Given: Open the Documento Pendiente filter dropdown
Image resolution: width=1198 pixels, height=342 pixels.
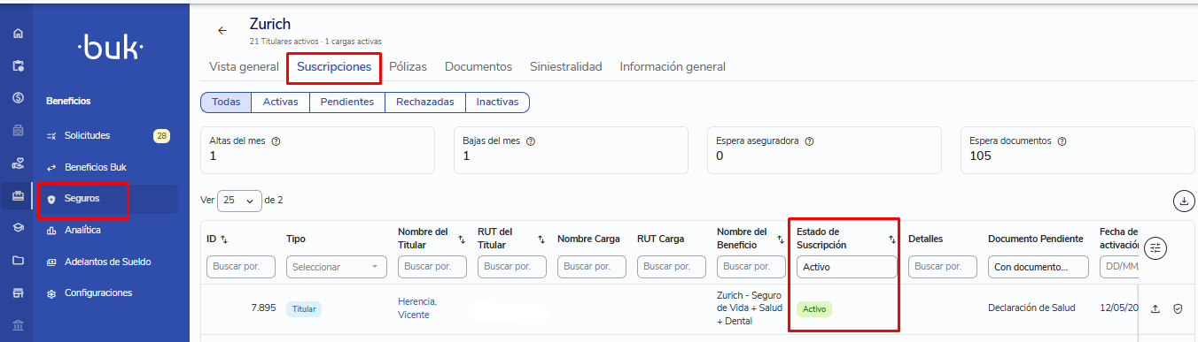Looking at the screenshot, I should coord(1039,267).
